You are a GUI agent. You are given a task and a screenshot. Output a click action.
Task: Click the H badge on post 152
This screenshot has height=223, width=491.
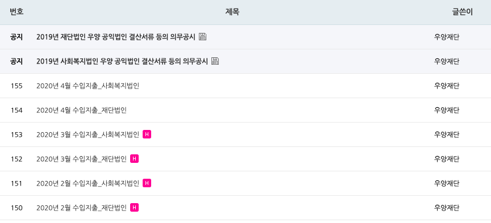(x=134, y=159)
